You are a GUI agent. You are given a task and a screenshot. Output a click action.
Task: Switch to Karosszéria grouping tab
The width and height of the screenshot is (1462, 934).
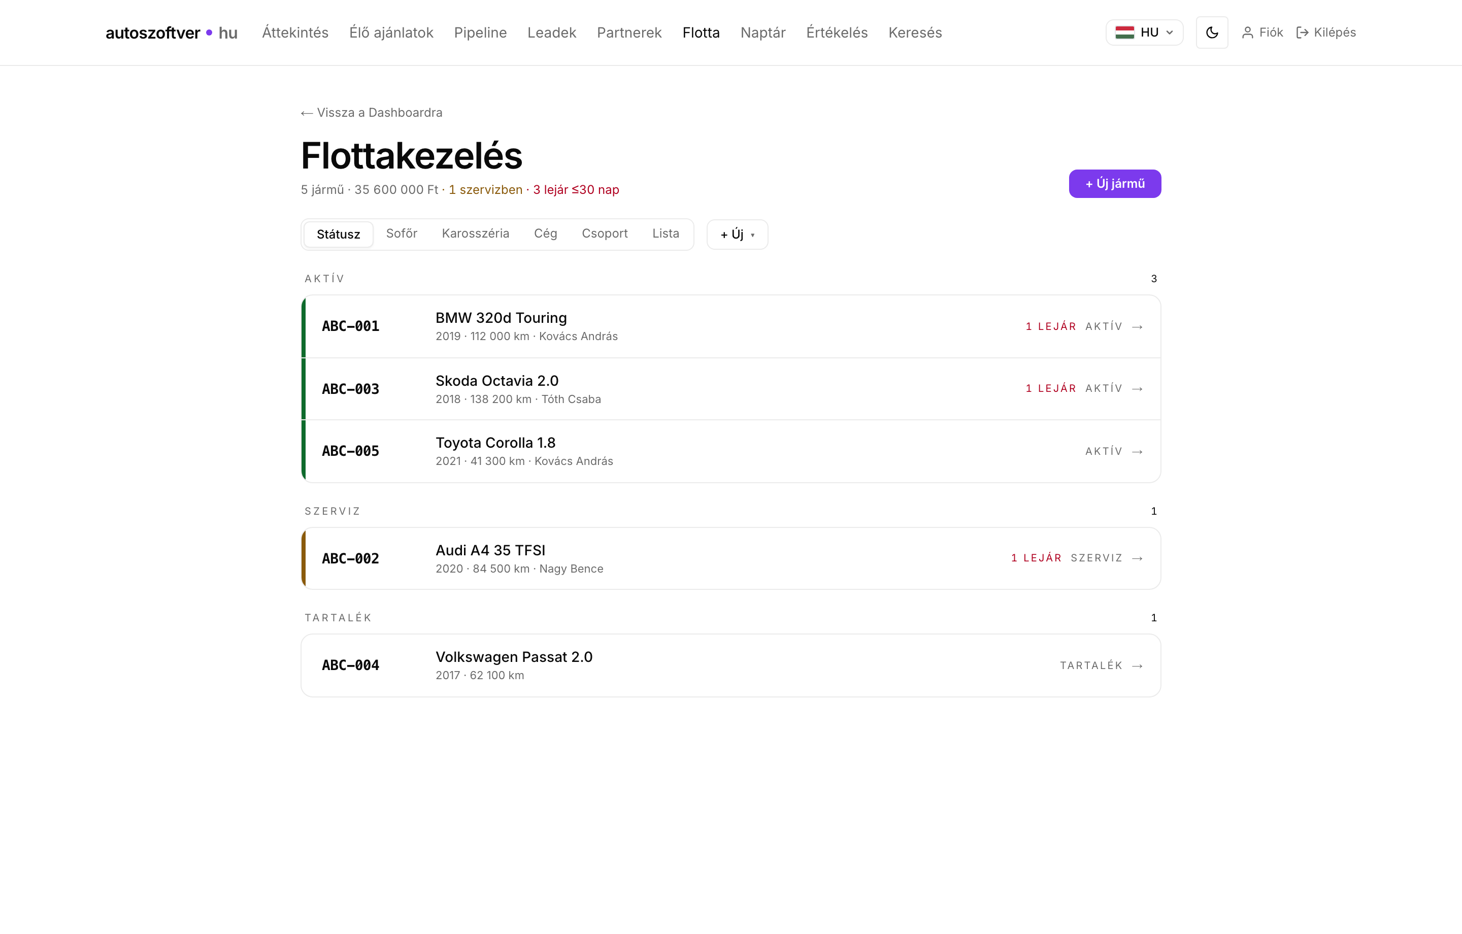tap(475, 234)
